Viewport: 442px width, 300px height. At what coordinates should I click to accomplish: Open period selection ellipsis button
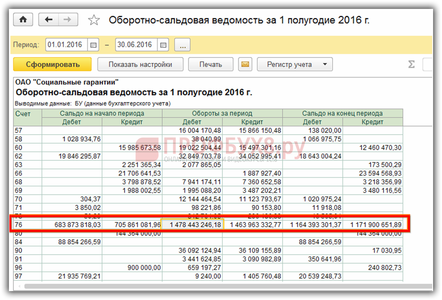(182, 45)
